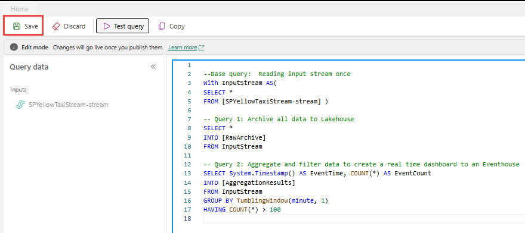Click the HAVING COUNT(*) > 100 line
This screenshot has width=525, height=233.
coord(242,209)
